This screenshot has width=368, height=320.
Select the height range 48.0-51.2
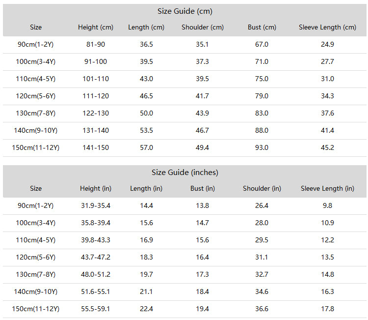[96, 275]
